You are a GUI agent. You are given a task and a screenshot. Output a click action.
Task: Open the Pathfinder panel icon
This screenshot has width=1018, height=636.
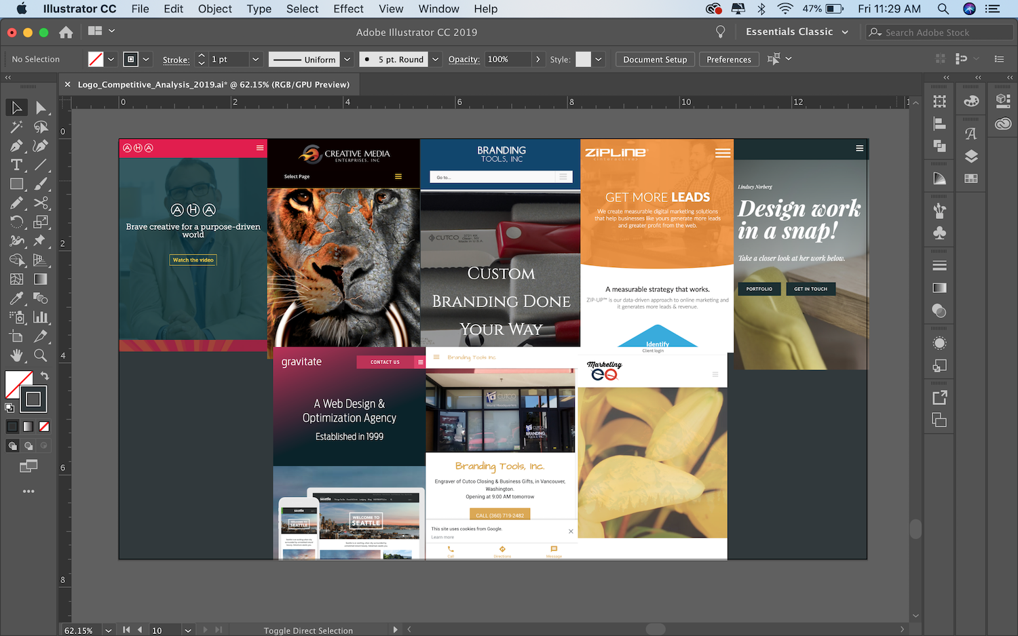pos(939,145)
